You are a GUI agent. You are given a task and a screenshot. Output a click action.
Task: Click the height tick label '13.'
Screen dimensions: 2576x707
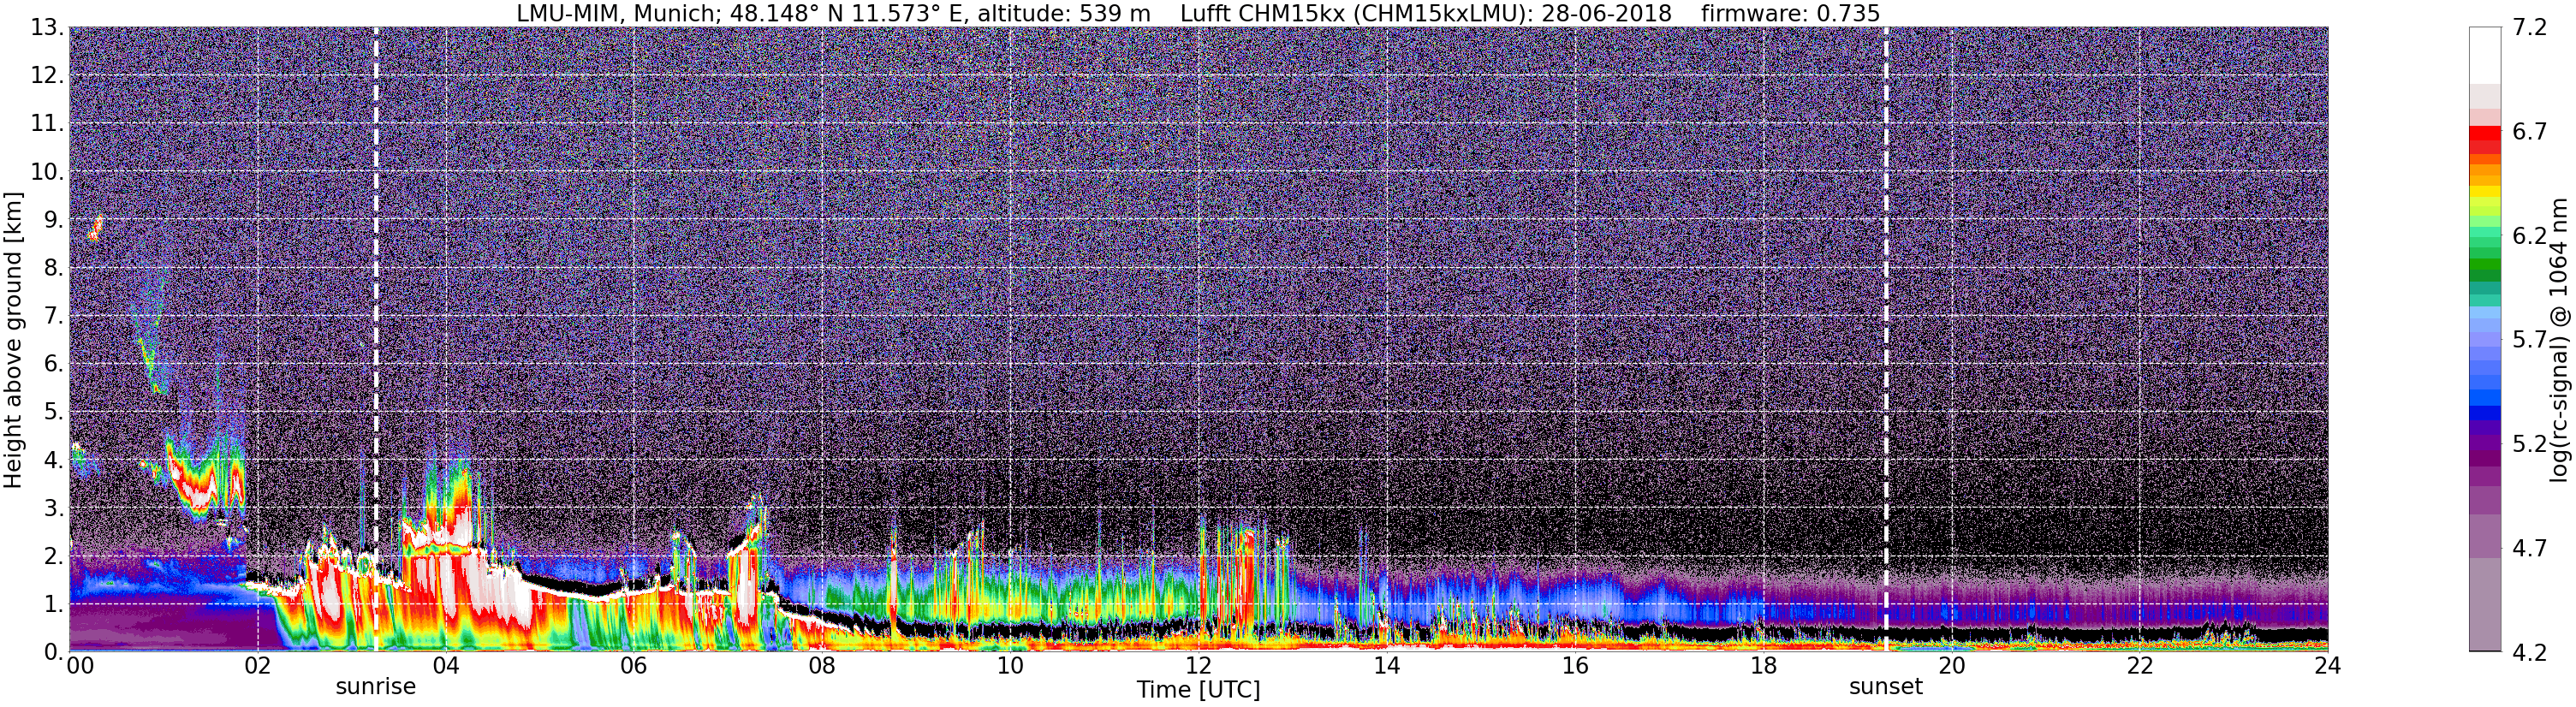pyautogui.click(x=47, y=28)
